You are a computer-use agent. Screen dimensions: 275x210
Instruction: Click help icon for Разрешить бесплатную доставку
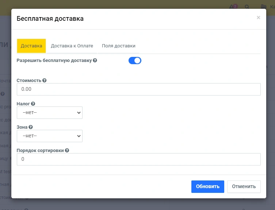click(x=95, y=61)
